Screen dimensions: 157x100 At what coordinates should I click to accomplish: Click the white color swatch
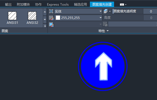pyautogui.click(x=58, y=18)
